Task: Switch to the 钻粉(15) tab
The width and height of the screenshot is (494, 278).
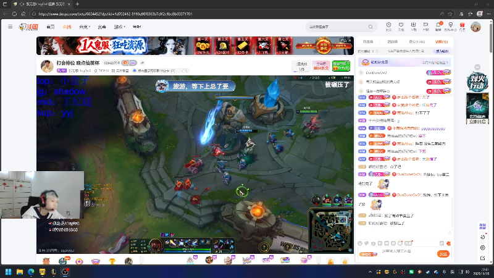Action: 442,41
